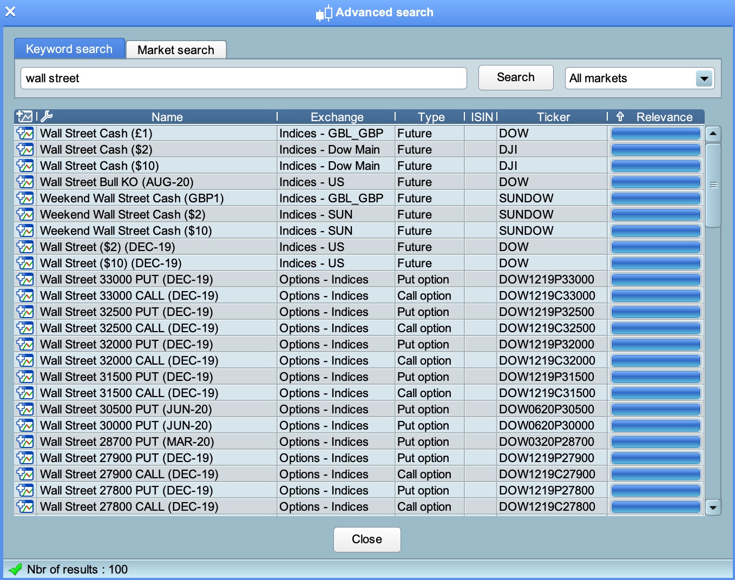Click chart icon beside Wall Street Cash (£1)
The width and height of the screenshot is (735, 580).
tap(25, 133)
